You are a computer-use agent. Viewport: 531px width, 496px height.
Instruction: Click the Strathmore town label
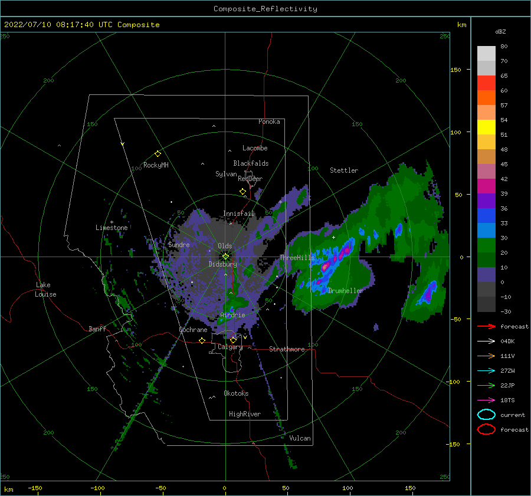(287, 349)
